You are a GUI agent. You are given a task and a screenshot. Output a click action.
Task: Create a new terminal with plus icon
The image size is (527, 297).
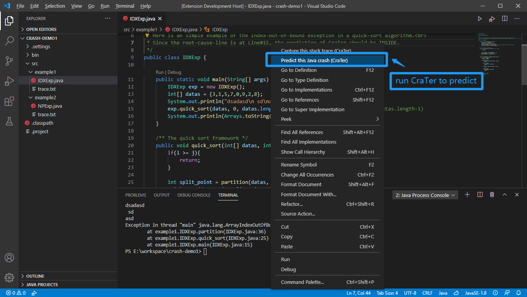click(467, 195)
